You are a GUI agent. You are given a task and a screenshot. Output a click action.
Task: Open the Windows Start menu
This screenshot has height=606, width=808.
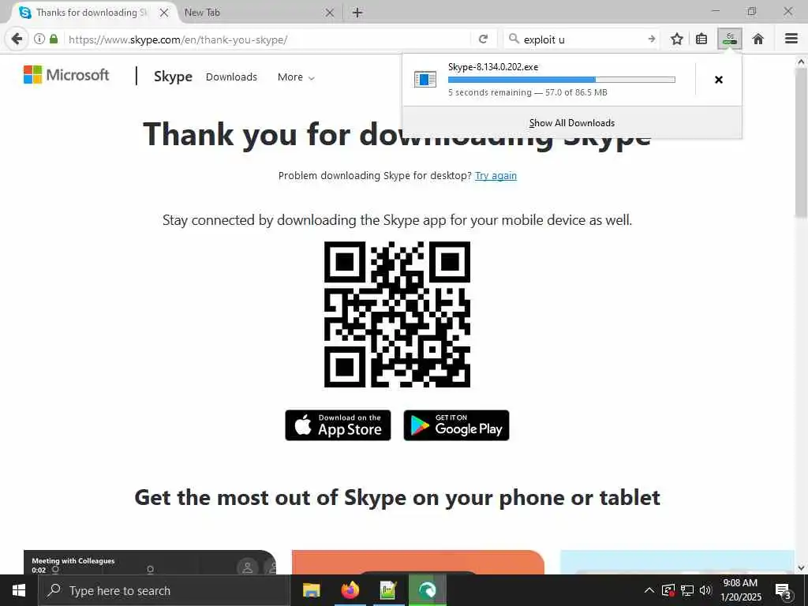[x=19, y=590]
